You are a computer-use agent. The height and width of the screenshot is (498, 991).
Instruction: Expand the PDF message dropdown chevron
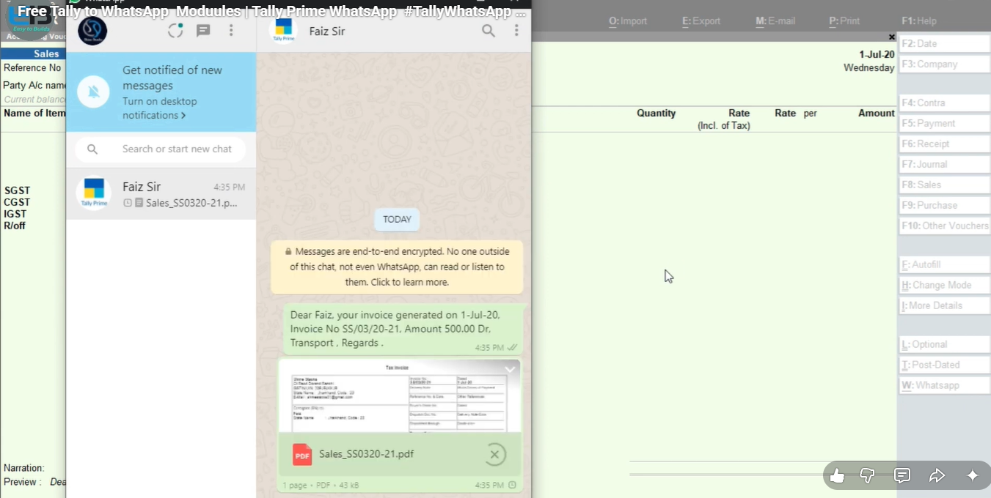tap(510, 369)
